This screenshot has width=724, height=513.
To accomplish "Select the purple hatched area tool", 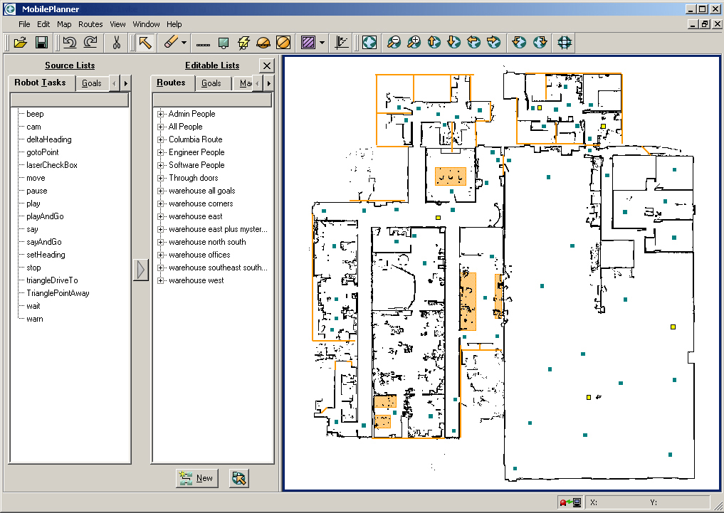I will 308,43.
